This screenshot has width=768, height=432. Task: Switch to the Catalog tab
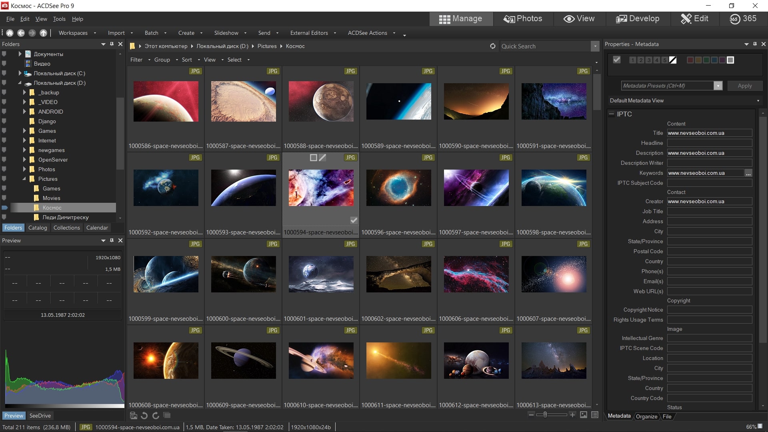(x=38, y=228)
